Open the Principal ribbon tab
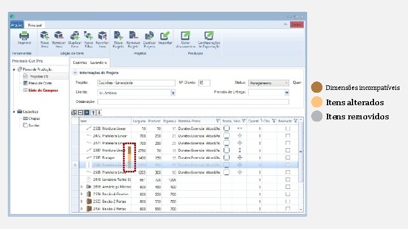 tap(35, 25)
